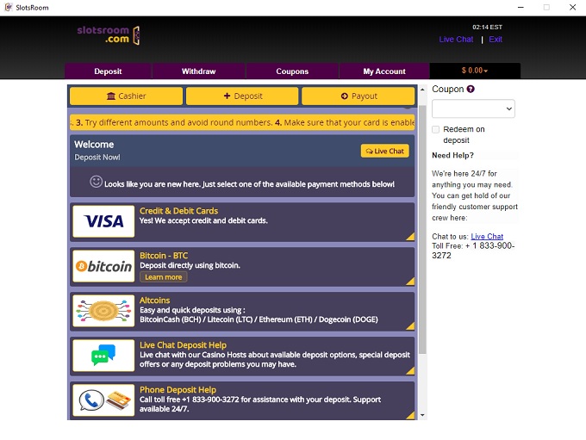The width and height of the screenshot is (586, 440).
Task: Expand Credit & Debit Cards corner arrow
Action: pos(410,236)
